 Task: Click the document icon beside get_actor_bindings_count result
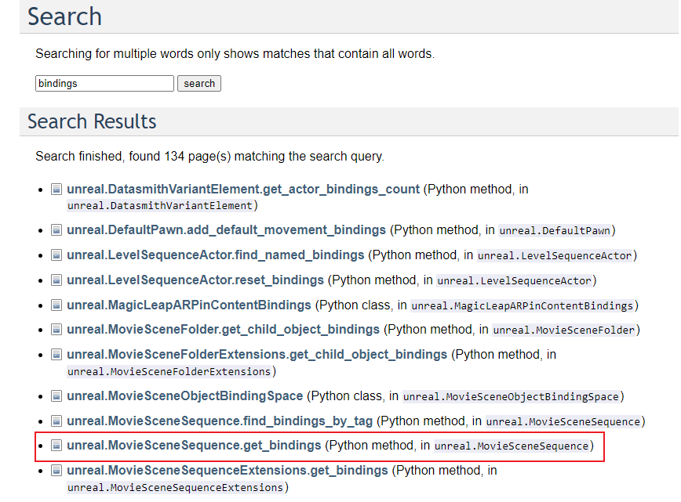[56, 190]
